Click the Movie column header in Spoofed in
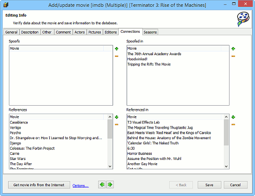 (174, 48)
